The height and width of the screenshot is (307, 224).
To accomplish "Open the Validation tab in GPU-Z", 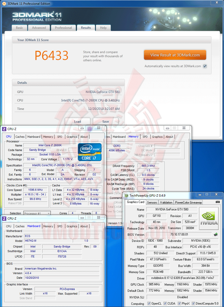I will coord(166,202).
